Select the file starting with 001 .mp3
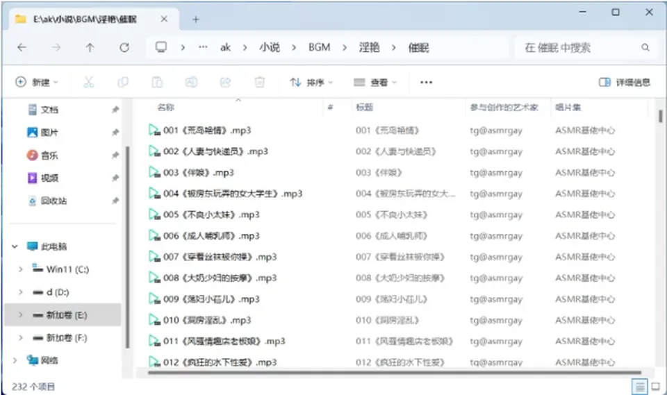The image size is (667, 395). coord(200,130)
